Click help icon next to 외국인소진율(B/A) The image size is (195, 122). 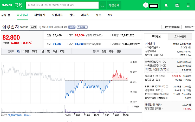click(168, 69)
